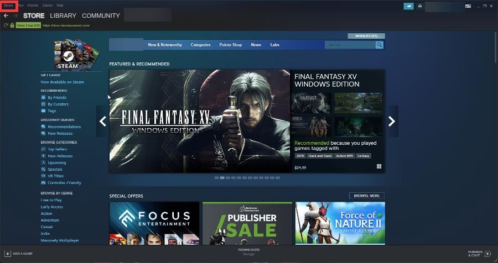The height and width of the screenshot is (263, 498).
Task: Browse the Action genre
Action: [46, 213]
